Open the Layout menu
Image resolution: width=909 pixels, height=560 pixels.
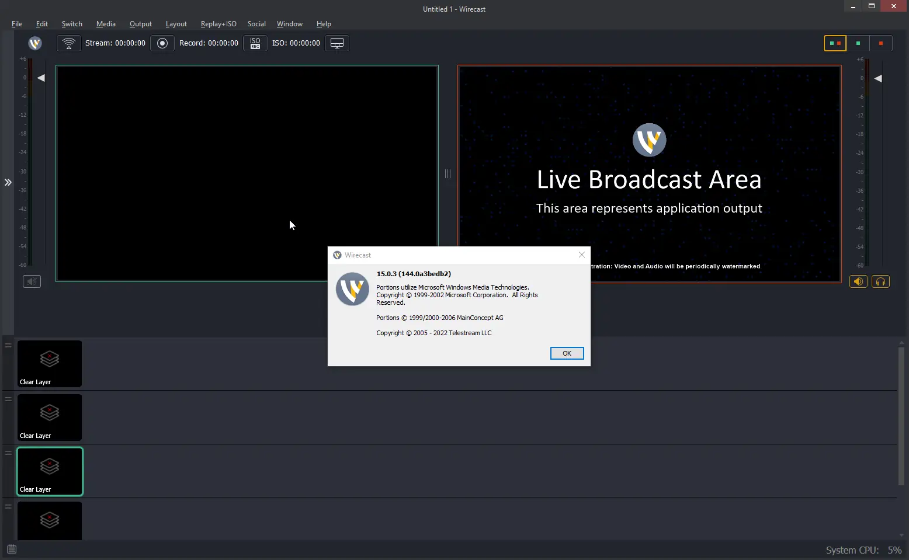tap(176, 24)
